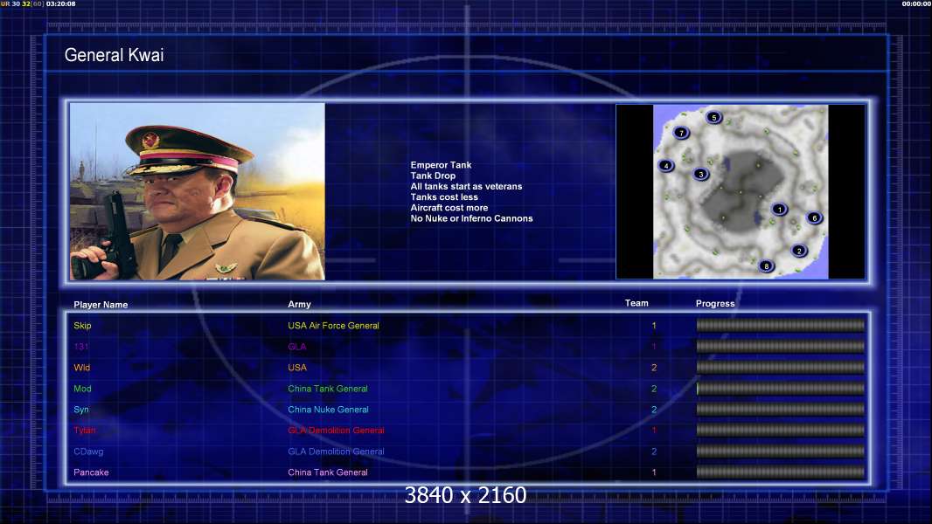Image resolution: width=932 pixels, height=524 pixels.
Task: Select player name Syn
Action: click(80, 410)
